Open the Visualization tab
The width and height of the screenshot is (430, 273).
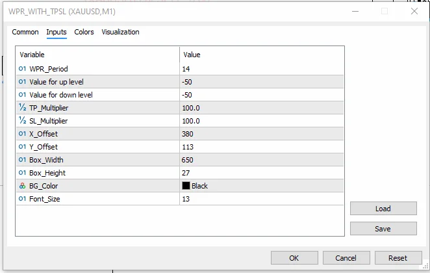(120, 32)
